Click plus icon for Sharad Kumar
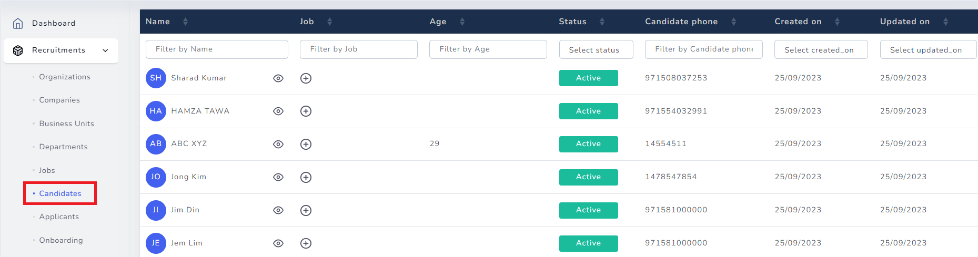Screen dimensions: 978x257 pos(306,78)
